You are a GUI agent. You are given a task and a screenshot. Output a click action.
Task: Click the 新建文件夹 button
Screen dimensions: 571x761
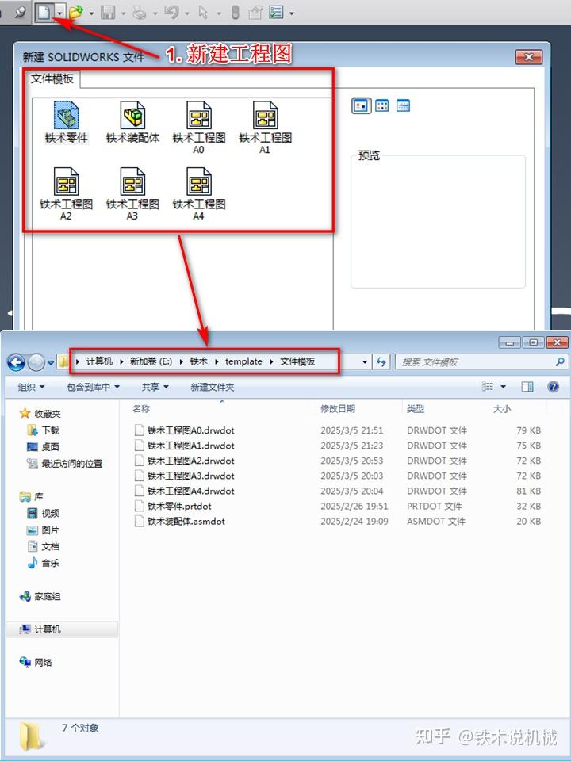[213, 388]
